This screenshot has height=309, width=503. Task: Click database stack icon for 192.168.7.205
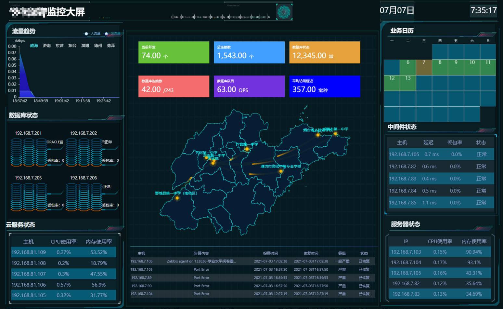click(29, 197)
